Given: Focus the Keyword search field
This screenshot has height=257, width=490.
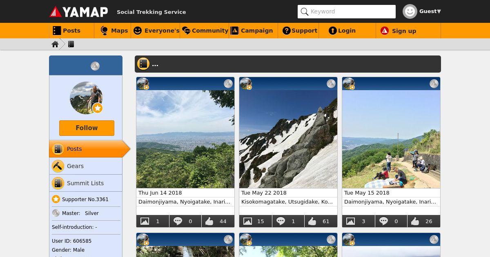Looking at the screenshot, I should coord(347,11).
